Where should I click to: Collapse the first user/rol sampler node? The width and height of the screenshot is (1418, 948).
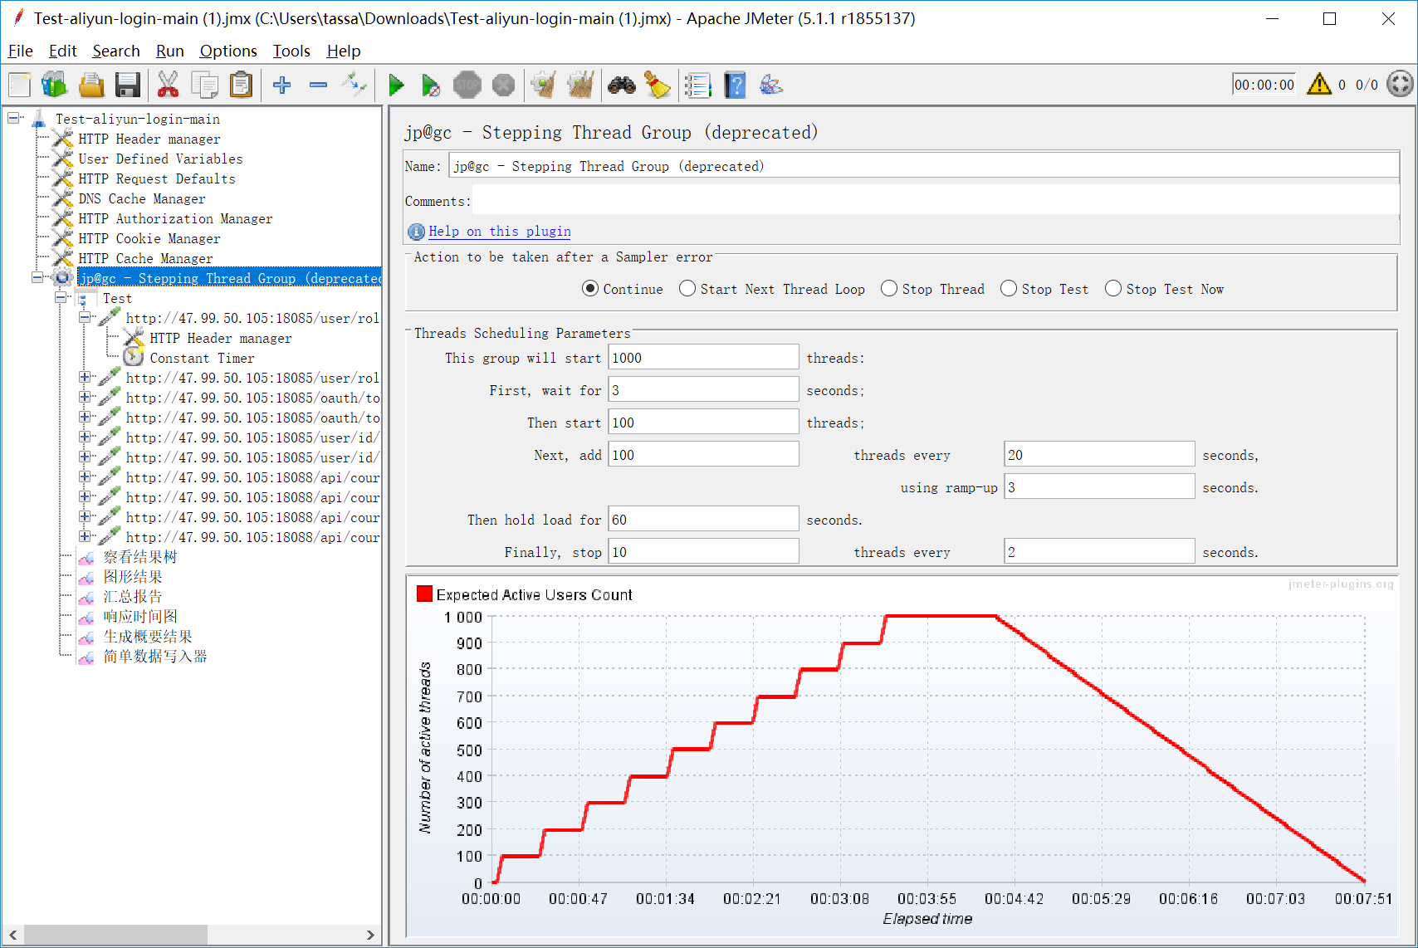tap(85, 317)
